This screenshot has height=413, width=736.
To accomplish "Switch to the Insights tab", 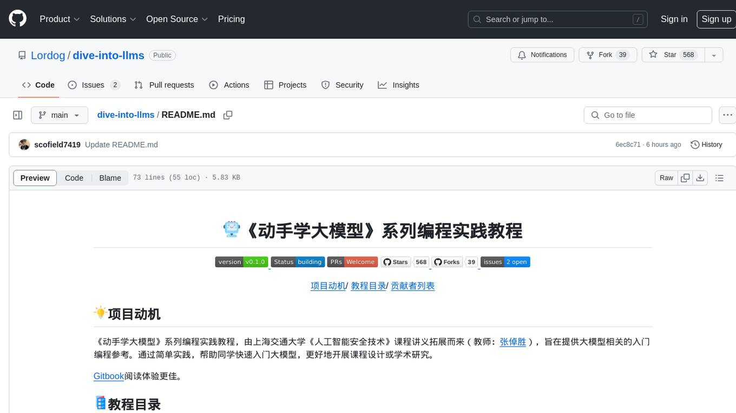I will point(399,85).
